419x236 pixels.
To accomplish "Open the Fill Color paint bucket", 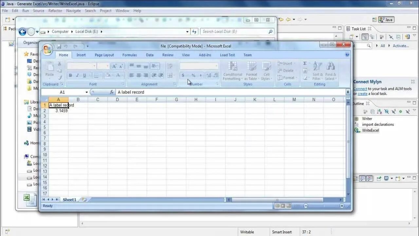I will [108, 75].
